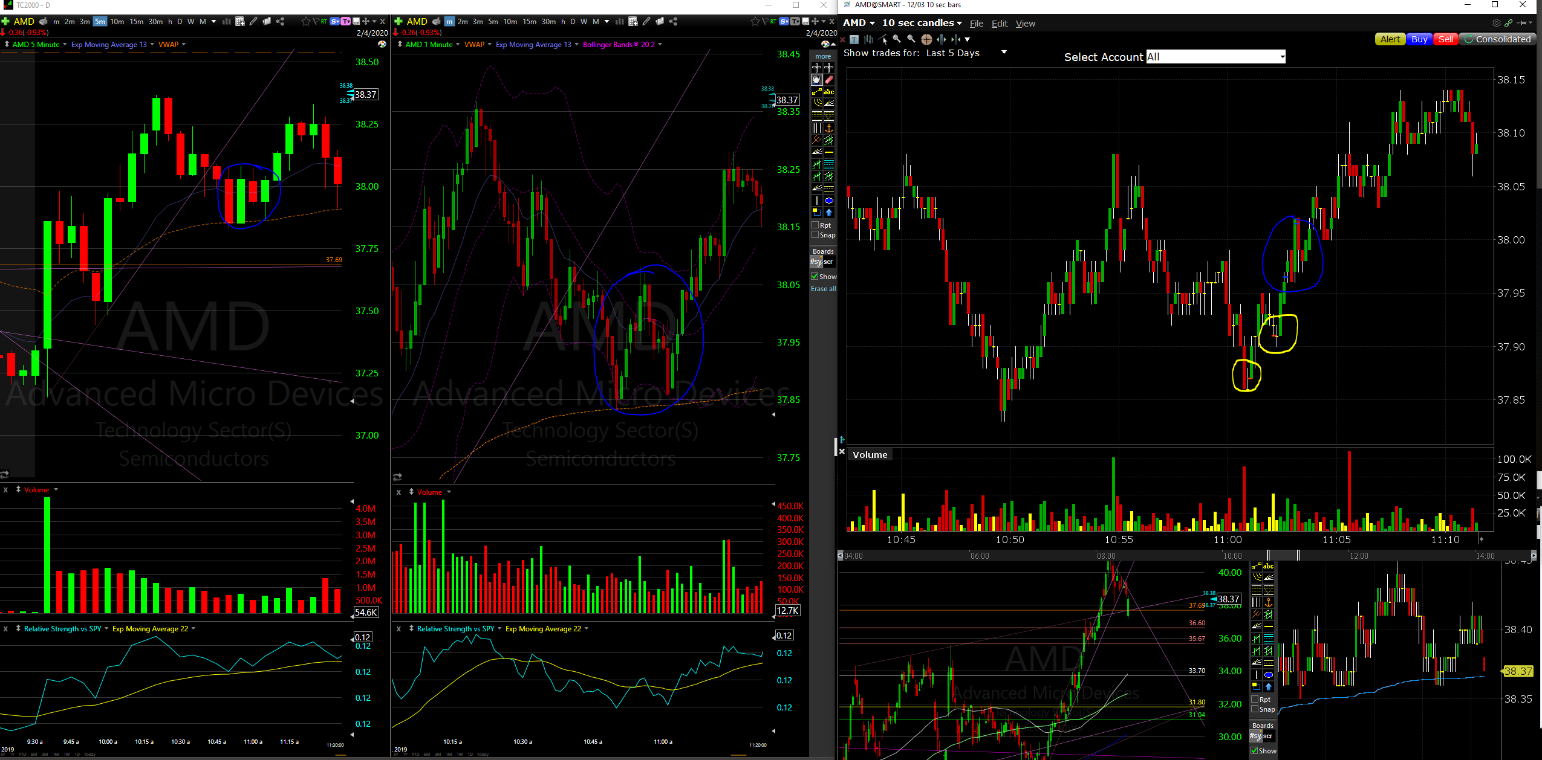Click the 'T' text tool in the TWS chart toolbar

click(x=854, y=39)
